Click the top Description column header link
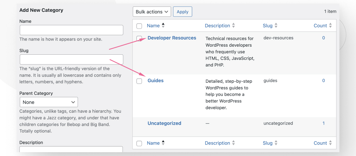The width and height of the screenshot is (356, 156). (x=217, y=26)
